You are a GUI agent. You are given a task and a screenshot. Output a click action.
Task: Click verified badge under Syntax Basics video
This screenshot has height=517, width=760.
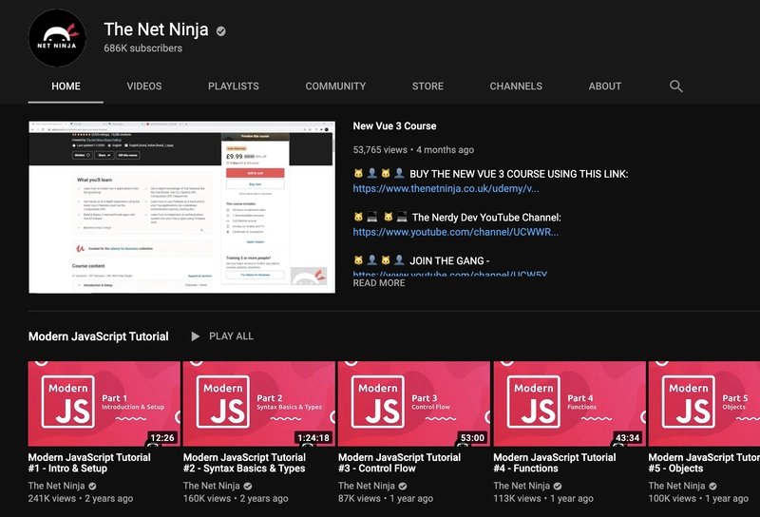click(248, 486)
